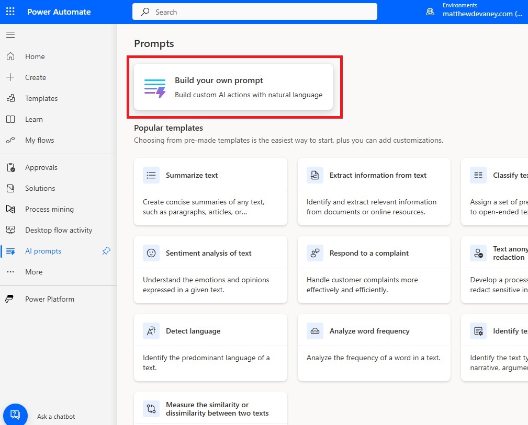The image size is (528, 425).
Task: Click the Extract information document icon
Action: pyautogui.click(x=315, y=175)
